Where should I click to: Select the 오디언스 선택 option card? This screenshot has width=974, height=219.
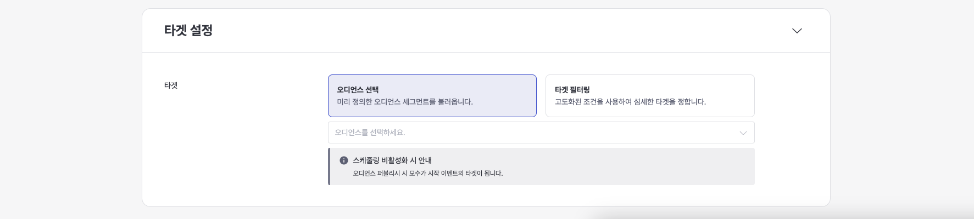click(x=432, y=96)
